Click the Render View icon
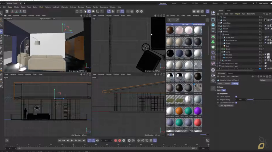 click(194, 11)
